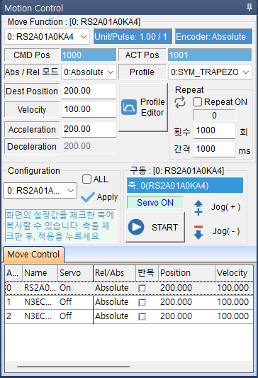Click the servo On cell in axis 0 row
Viewport: 258px width, 378px height.
pyautogui.click(x=75, y=288)
